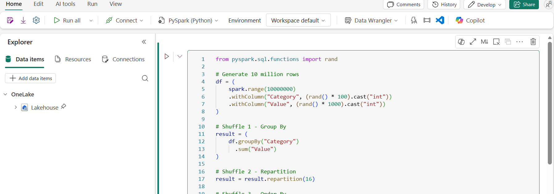
Task: Open the PySpark (Python) language dropdown
Action: [x=188, y=20]
